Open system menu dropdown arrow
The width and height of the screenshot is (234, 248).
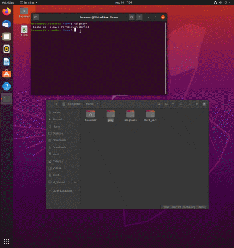click(230, 2)
